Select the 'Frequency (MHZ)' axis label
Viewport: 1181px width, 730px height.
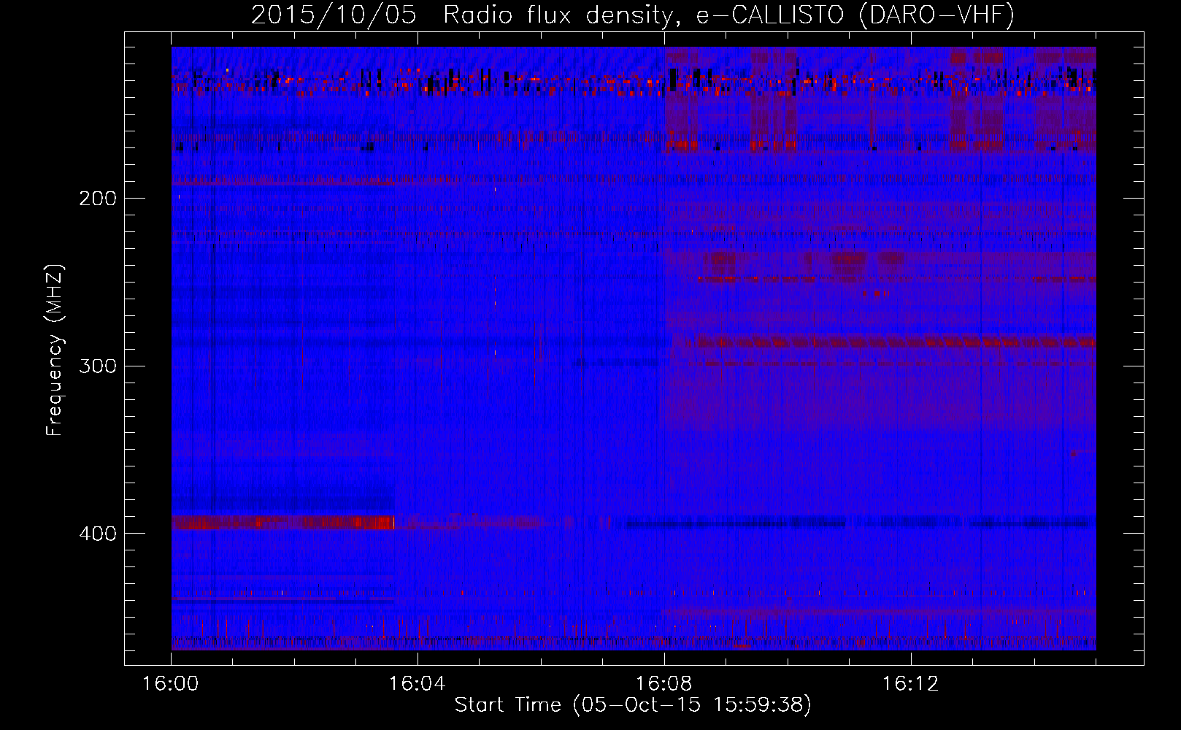point(55,350)
